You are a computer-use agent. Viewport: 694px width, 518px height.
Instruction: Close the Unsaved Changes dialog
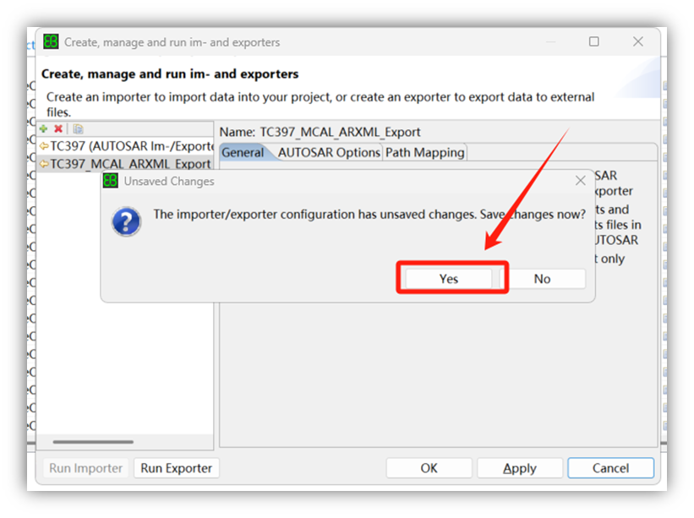point(580,181)
